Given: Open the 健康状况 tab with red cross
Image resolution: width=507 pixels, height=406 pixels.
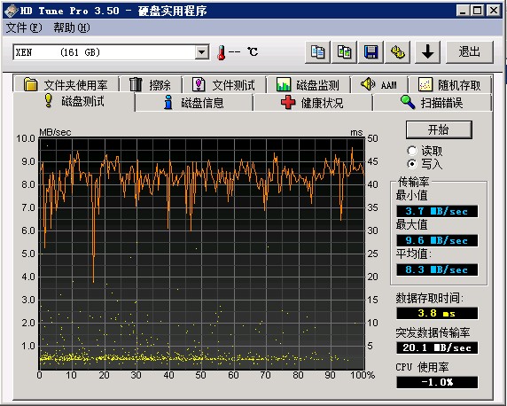Looking at the screenshot, I should pos(312,103).
